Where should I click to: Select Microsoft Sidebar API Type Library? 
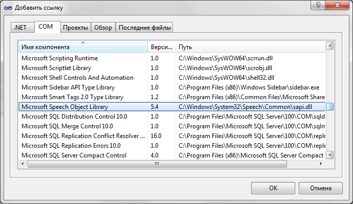(x=172, y=87)
